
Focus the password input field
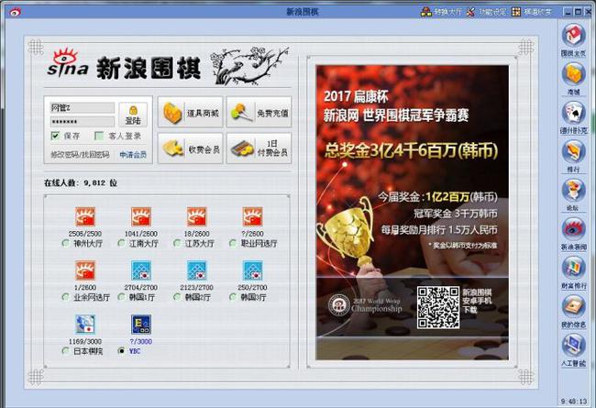coord(83,122)
